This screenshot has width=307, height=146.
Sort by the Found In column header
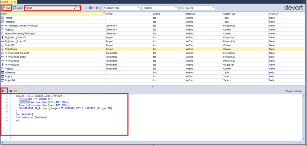click(287, 14)
